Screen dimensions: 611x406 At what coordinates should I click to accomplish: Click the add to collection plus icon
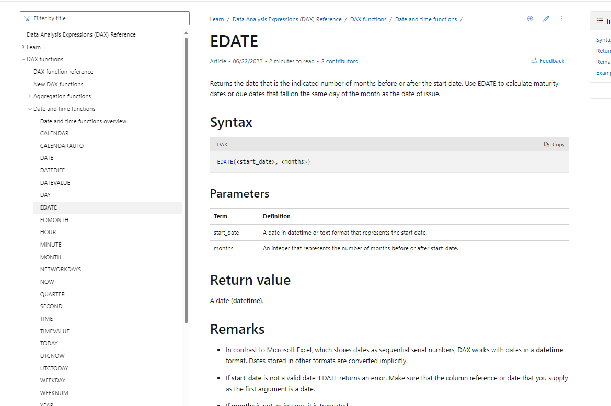click(530, 19)
